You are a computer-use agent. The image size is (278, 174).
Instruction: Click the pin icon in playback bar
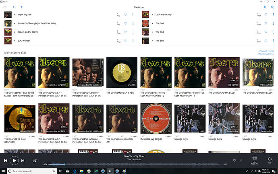click(241, 160)
